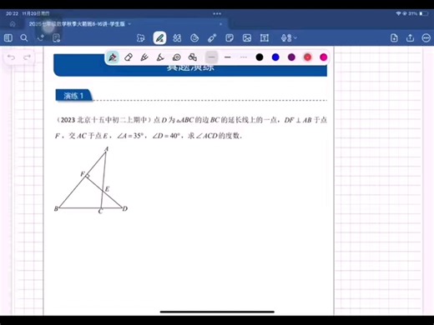This screenshot has width=434, height=325.
Task: Open the AI tools puzzle icon
Action: tap(141, 38)
